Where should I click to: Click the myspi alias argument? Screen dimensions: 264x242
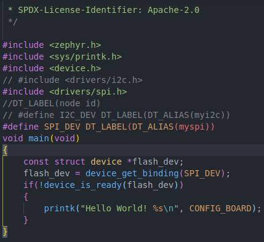coord(192,127)
